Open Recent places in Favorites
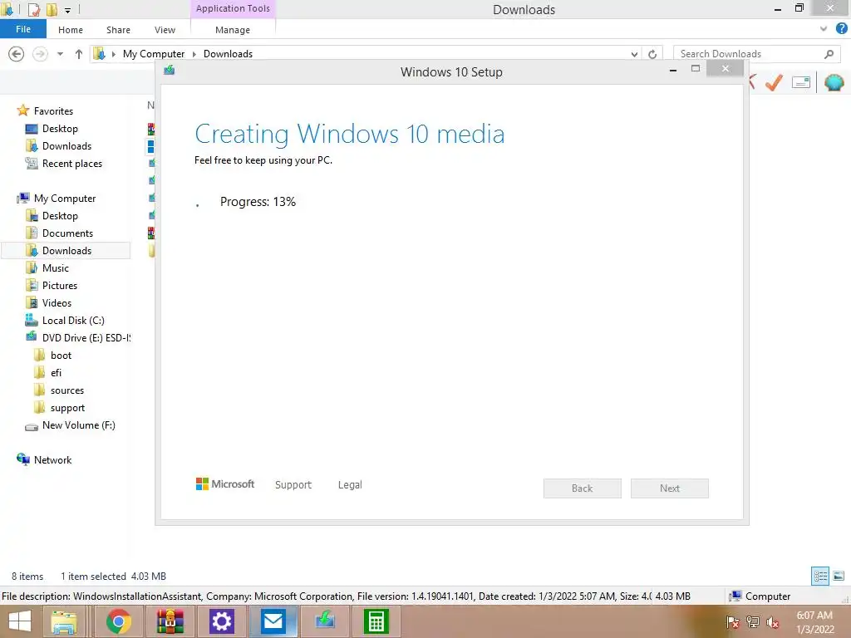 click(x=71, y=164)
